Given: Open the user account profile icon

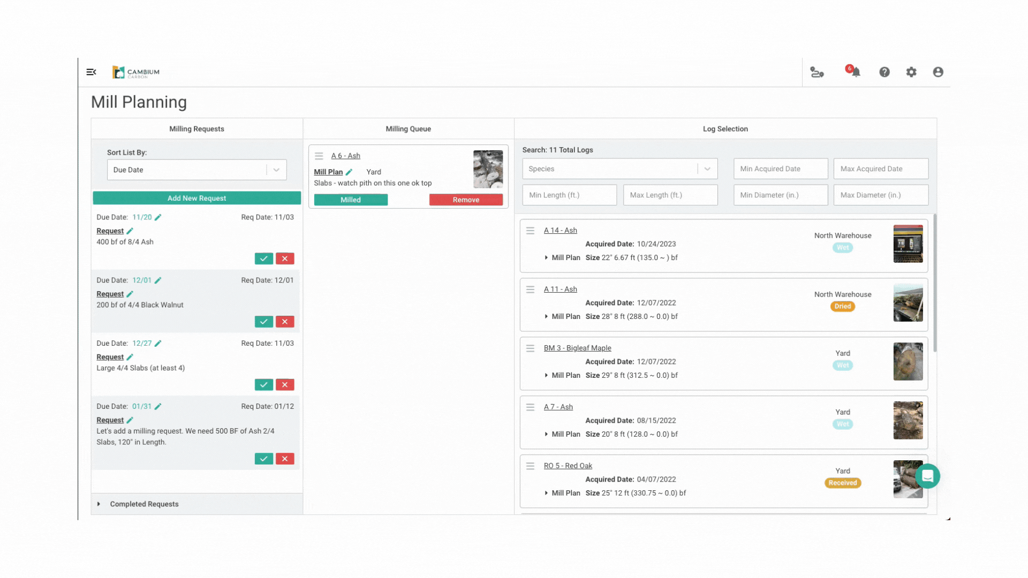Looking at the screenshot, I should pos(938,72).
